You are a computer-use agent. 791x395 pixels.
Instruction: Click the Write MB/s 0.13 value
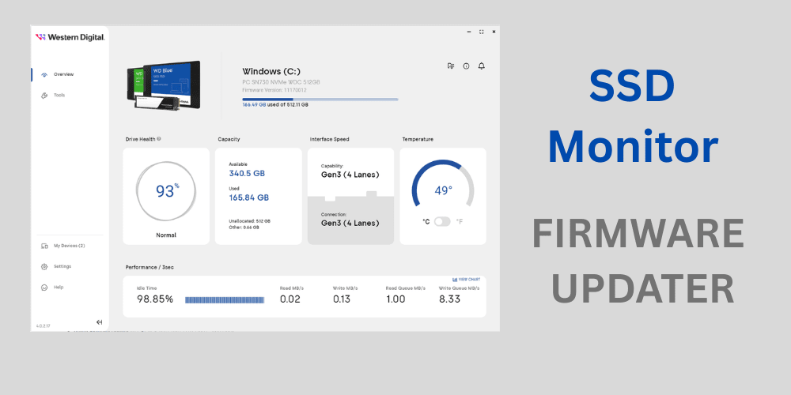pyautogui.click(x=342, y=299)
